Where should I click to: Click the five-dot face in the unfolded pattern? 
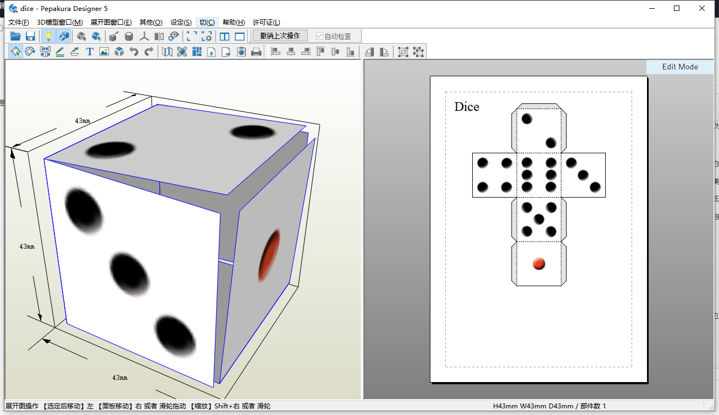pyautogui.click(x=539, y=219)
